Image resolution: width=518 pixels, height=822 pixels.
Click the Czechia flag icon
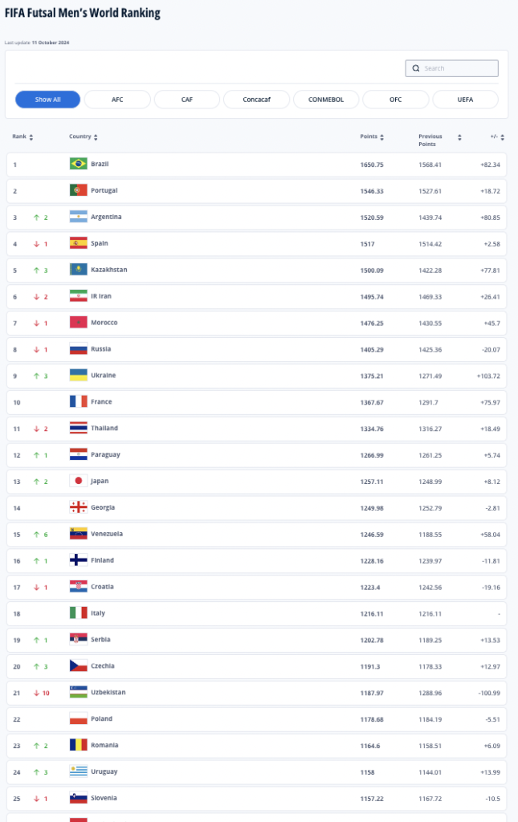pyautogui.click(x=78, y=665)
